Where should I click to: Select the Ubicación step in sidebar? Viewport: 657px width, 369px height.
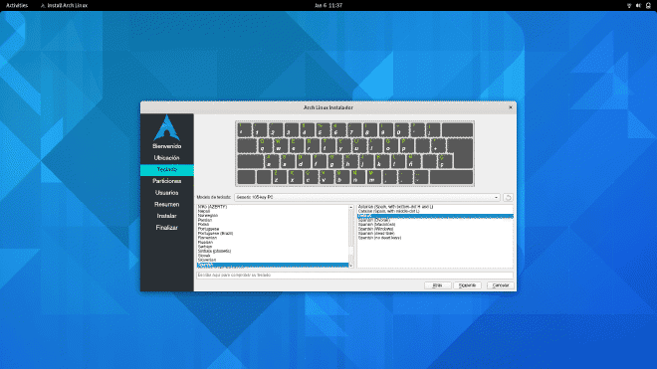pos(167,158)
